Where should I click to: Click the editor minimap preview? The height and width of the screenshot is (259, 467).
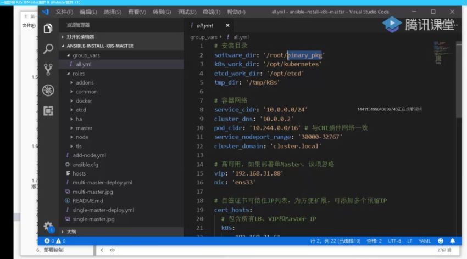pyautogui.click(x=442, y=53)
